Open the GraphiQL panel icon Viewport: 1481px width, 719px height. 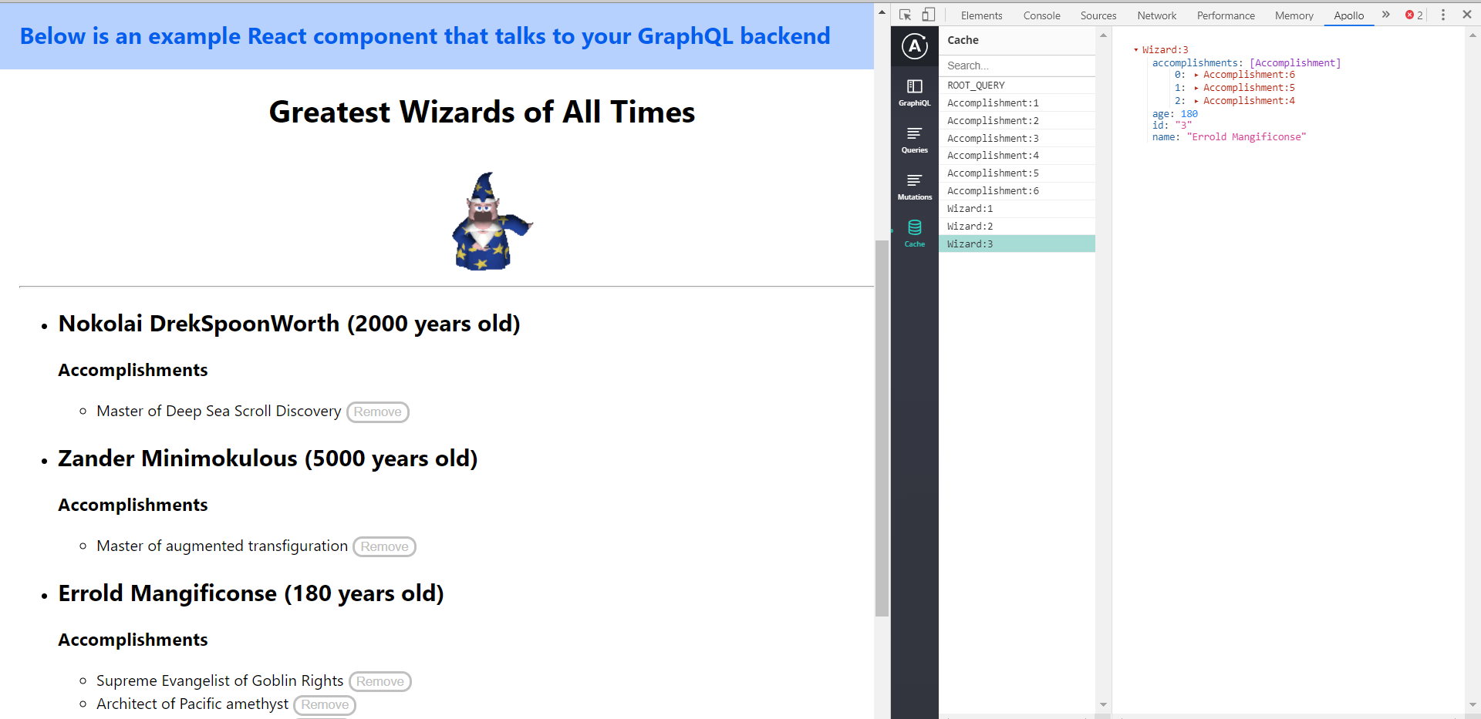(915, 93)
